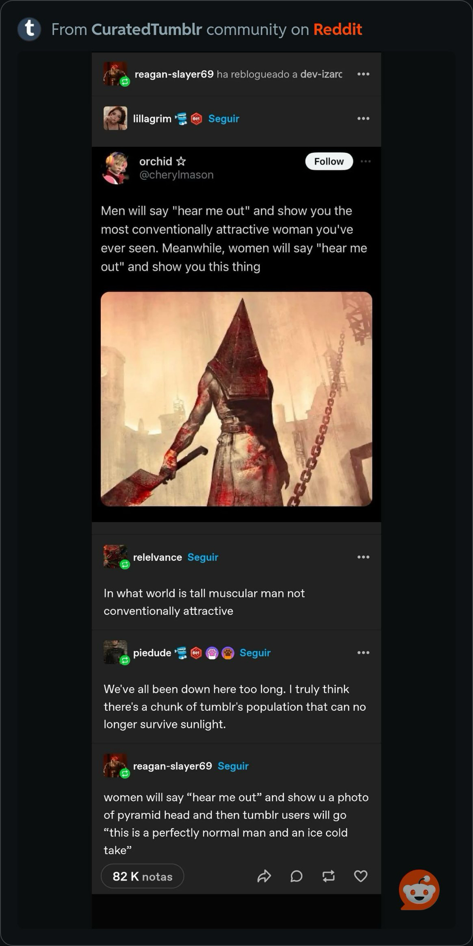Screen dimensions: 473x946
Task: Click orchid's profile picture
Action: (x=115, y=168)
